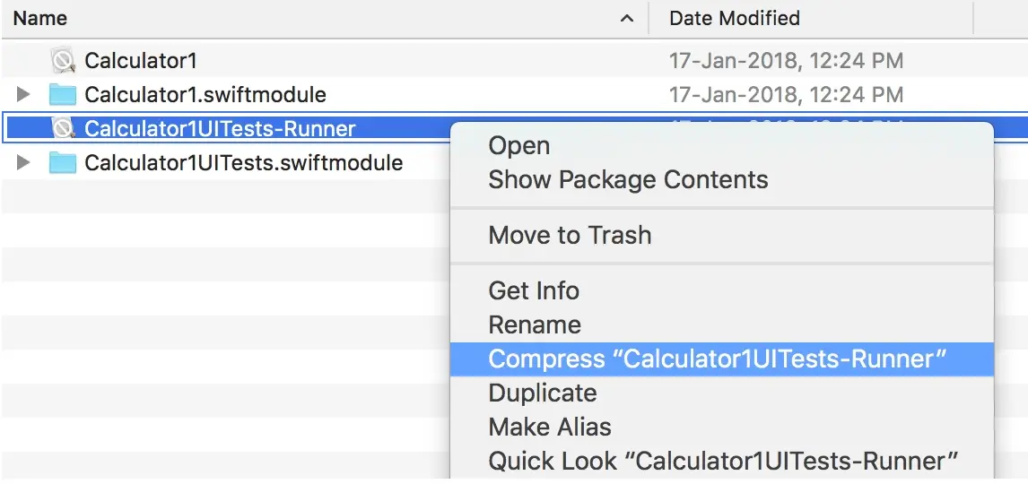Click the Calculator1.swiftmodule folder icon
1028x484 pixels.
click(63, 94)
